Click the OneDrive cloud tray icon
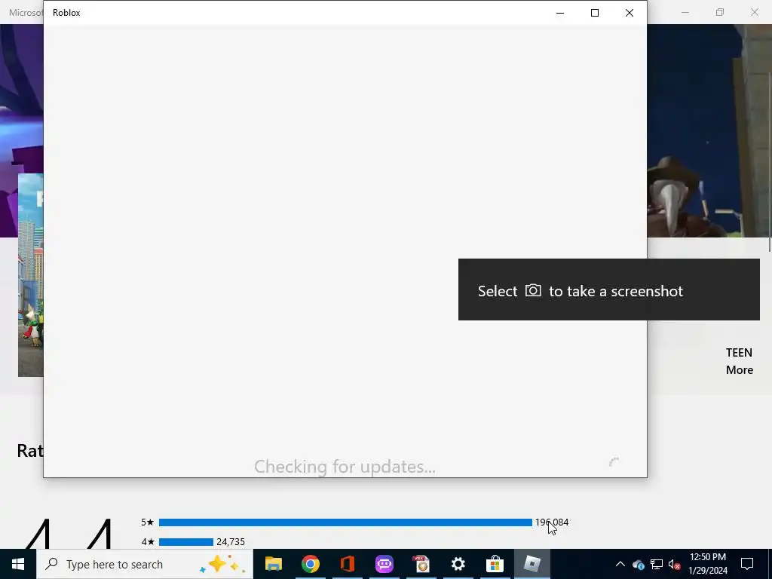Viewport: 772px width, 579px height. point(639,564)
